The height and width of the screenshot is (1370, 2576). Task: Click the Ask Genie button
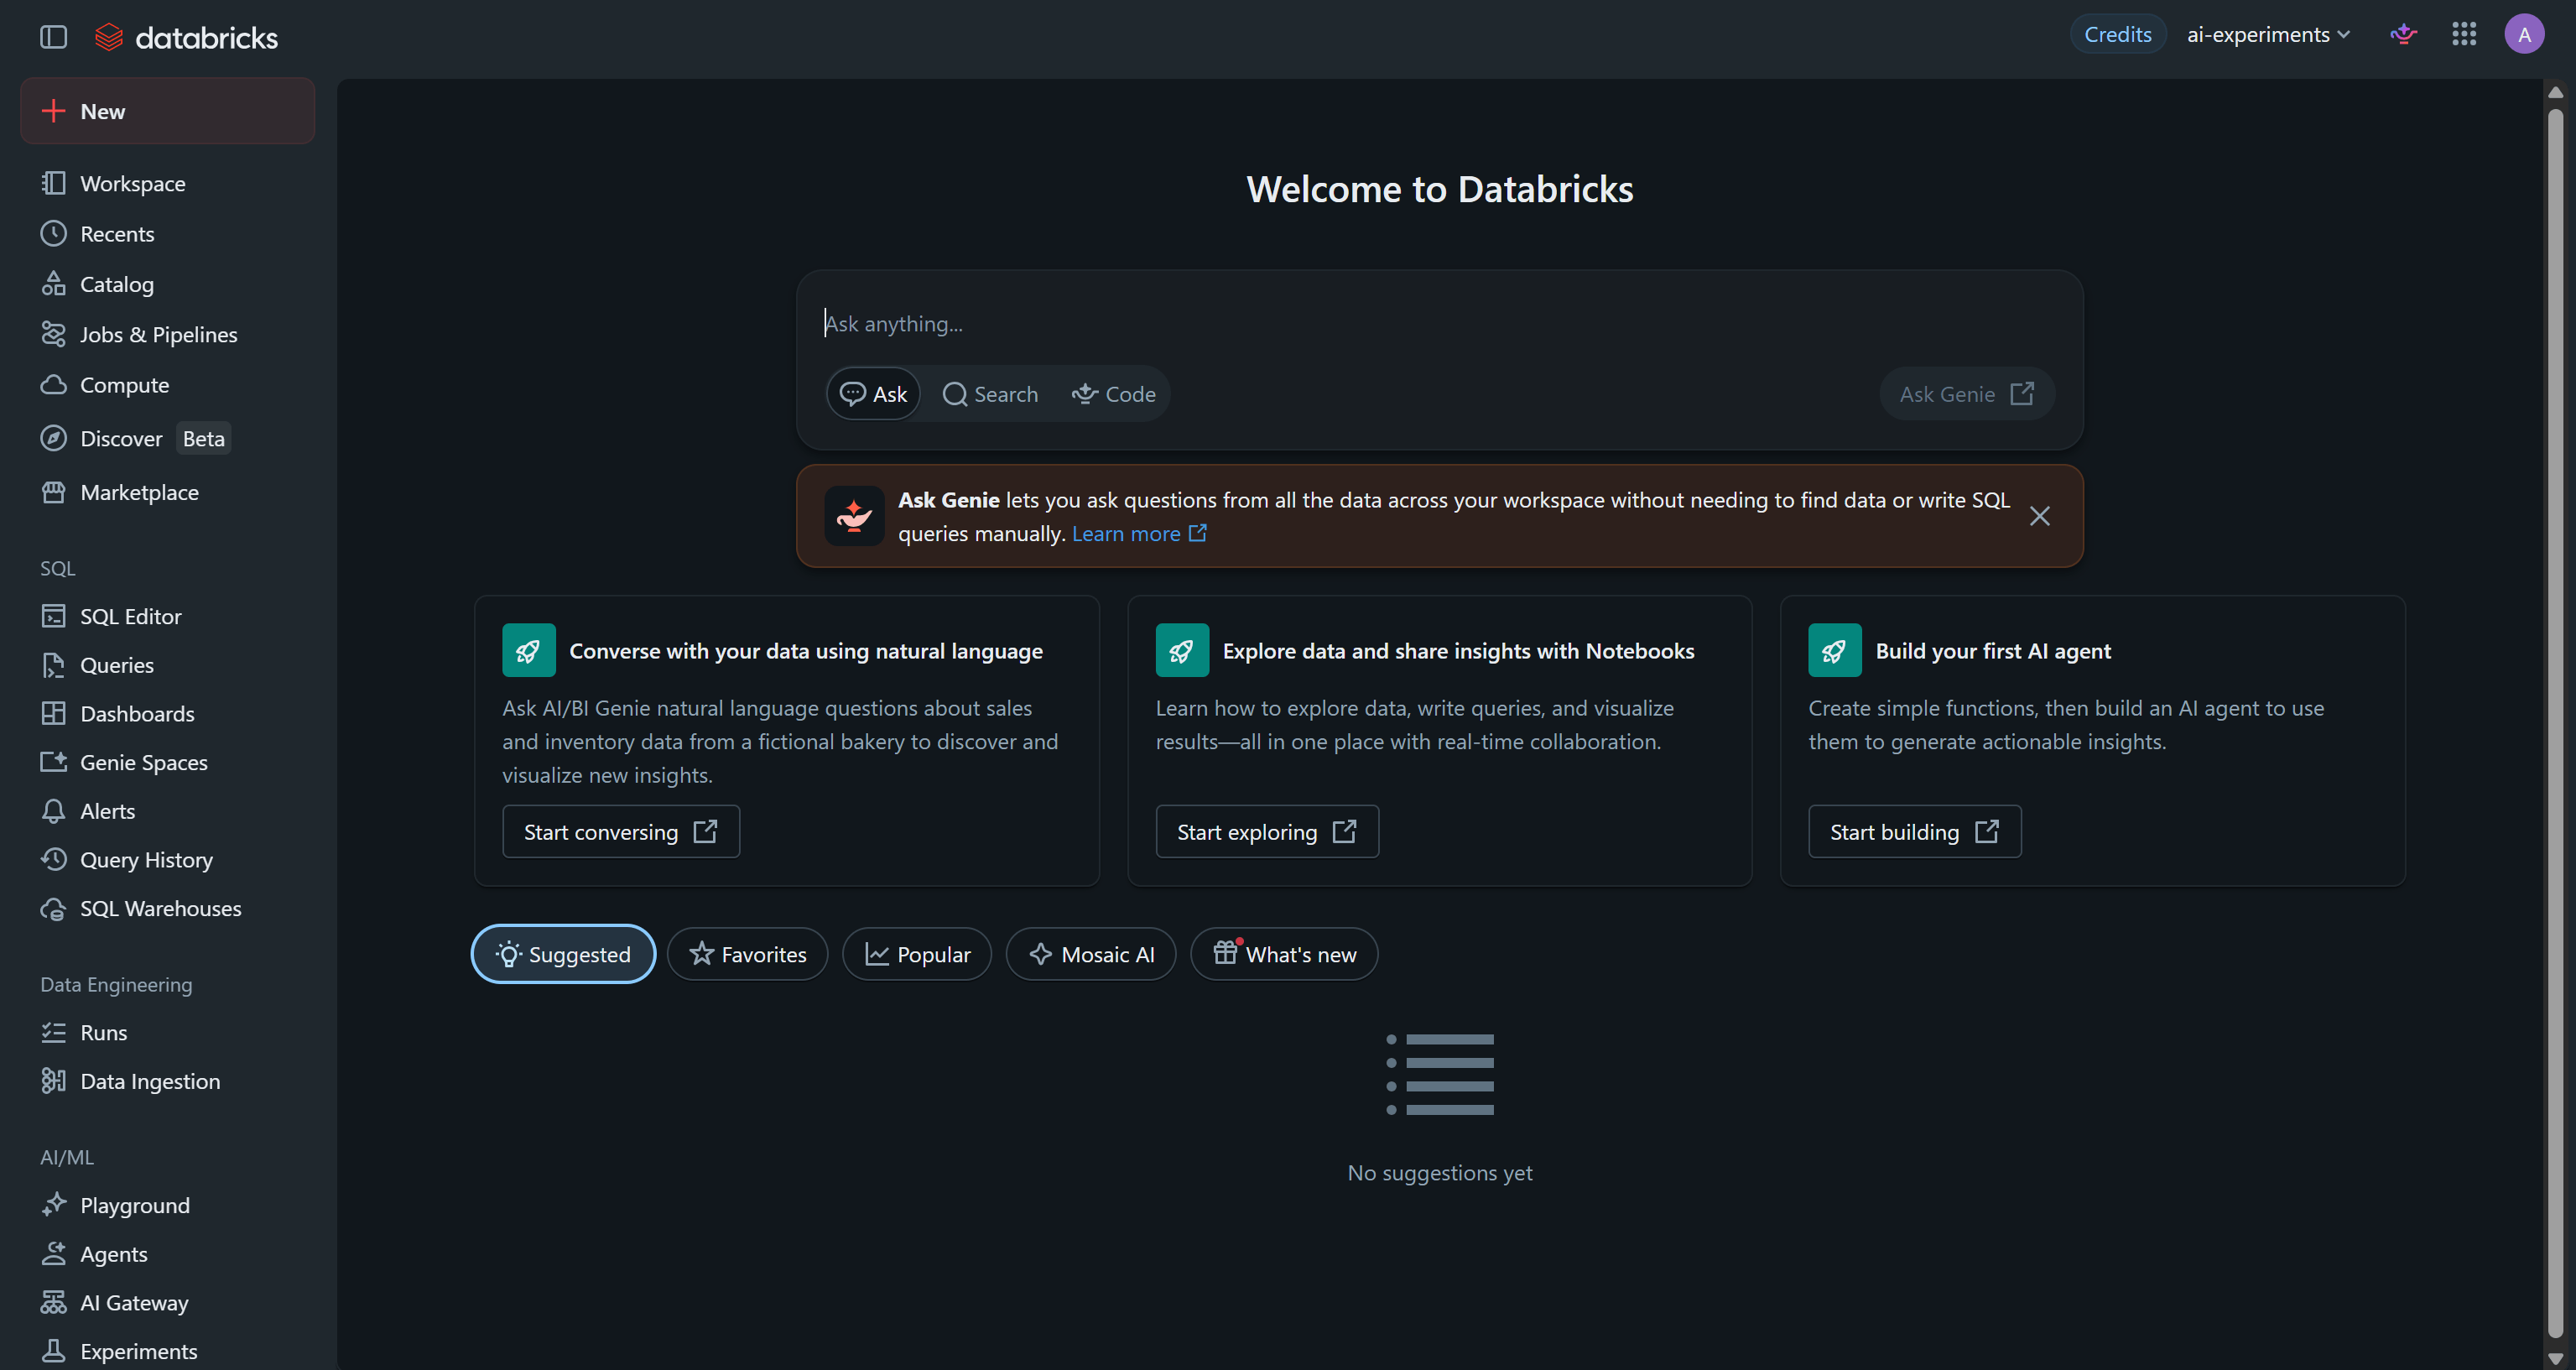pos(1966,394)
